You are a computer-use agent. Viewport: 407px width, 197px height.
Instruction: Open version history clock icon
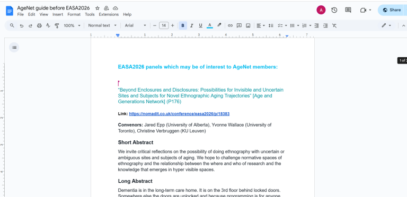(334, 10)
